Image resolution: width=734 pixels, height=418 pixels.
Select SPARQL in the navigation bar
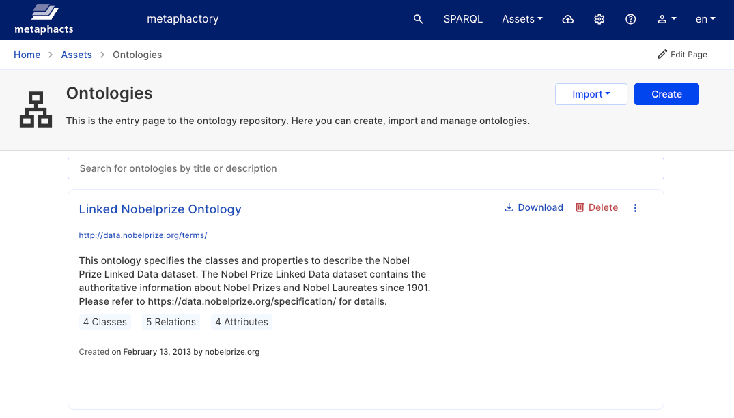tap(463, 19)
